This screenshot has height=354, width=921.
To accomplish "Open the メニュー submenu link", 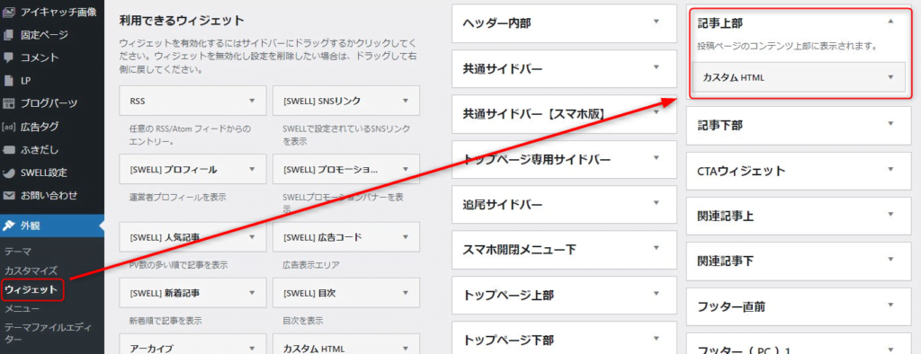I will [x=22, y=309].
